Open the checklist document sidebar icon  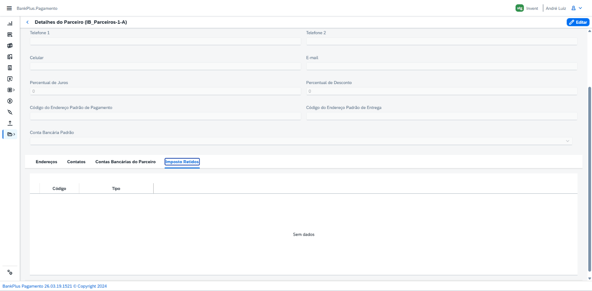tap(10, 68)
